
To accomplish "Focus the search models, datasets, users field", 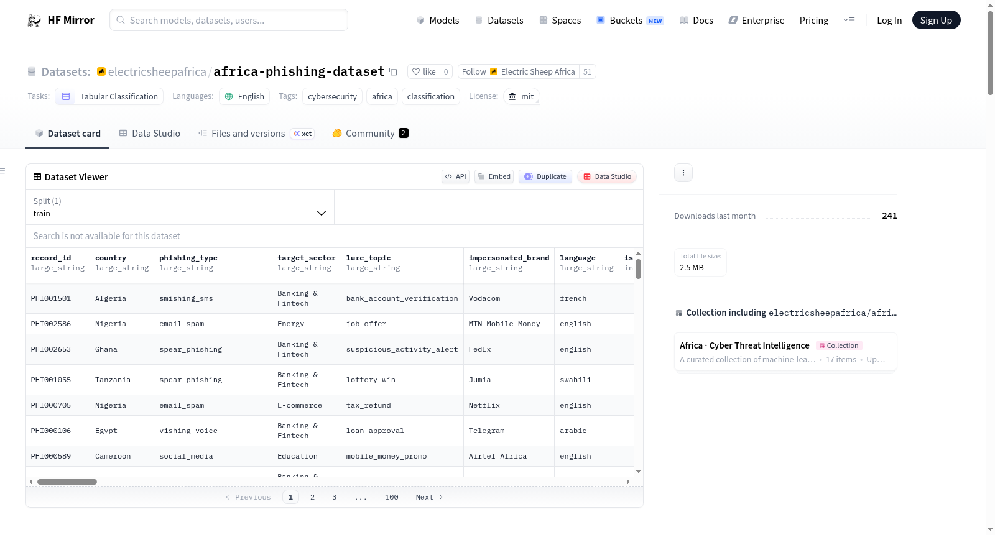I will click(x=229, y=20).
